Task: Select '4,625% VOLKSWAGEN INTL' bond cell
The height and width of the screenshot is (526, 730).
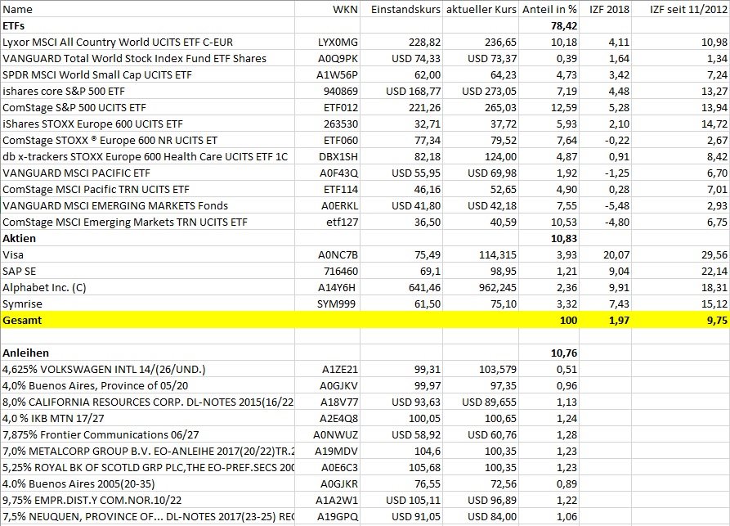Action: 147,369
